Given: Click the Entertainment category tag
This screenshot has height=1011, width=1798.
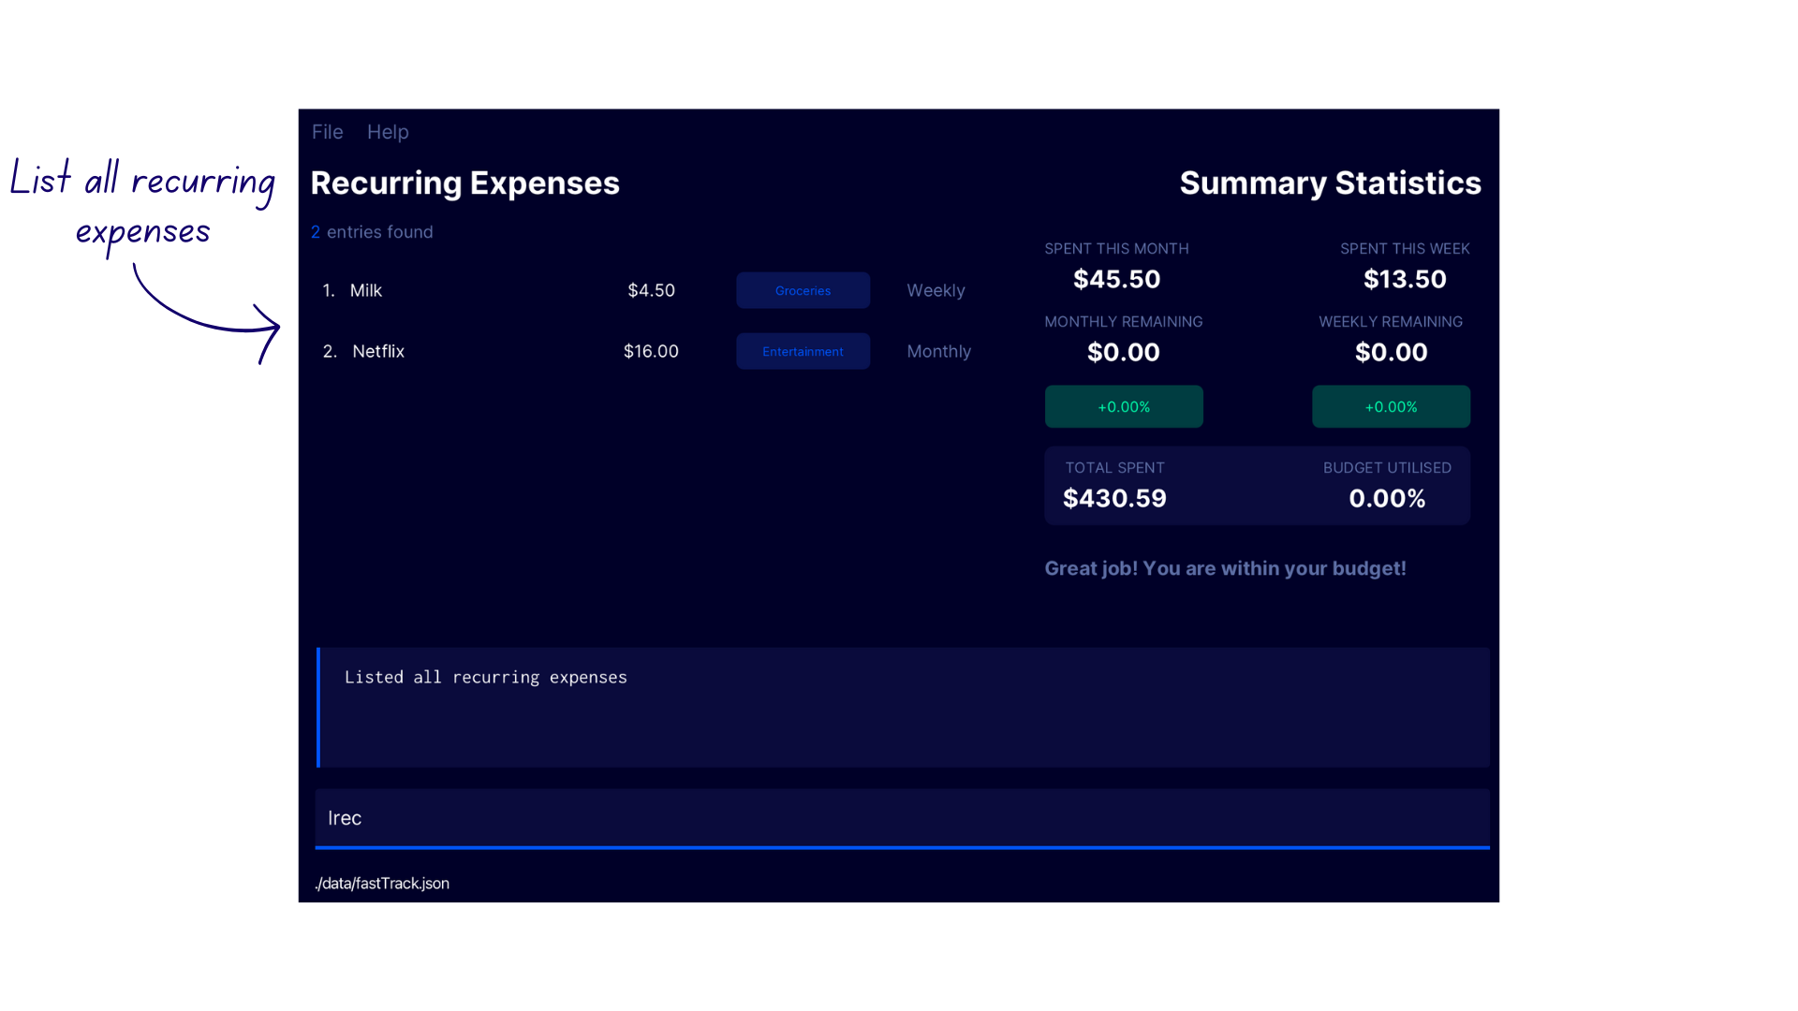Looking at the screenshot, I should click(x=803, y=351).
